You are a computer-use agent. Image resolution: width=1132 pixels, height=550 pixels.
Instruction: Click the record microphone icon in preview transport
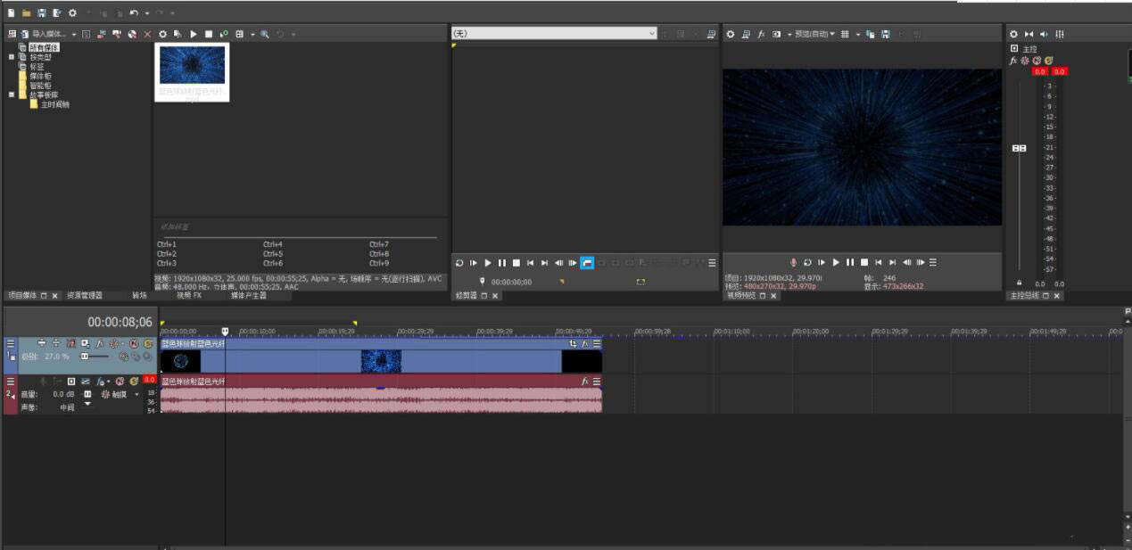coord(793,263)
